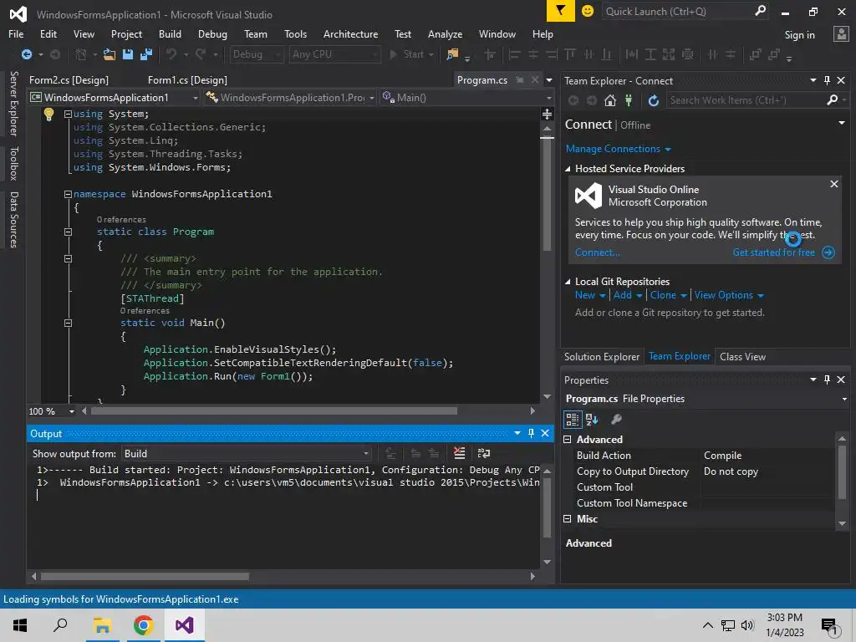Screen dimensions: 856x642
Task: Collapse the namespace WindowsFormsApplication1 block
Action: point(68,194)
